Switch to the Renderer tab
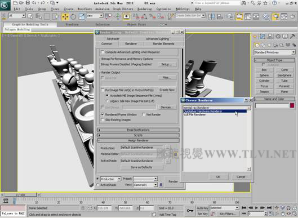The height and width of the screenshot is (218, 298). point(131,44)
